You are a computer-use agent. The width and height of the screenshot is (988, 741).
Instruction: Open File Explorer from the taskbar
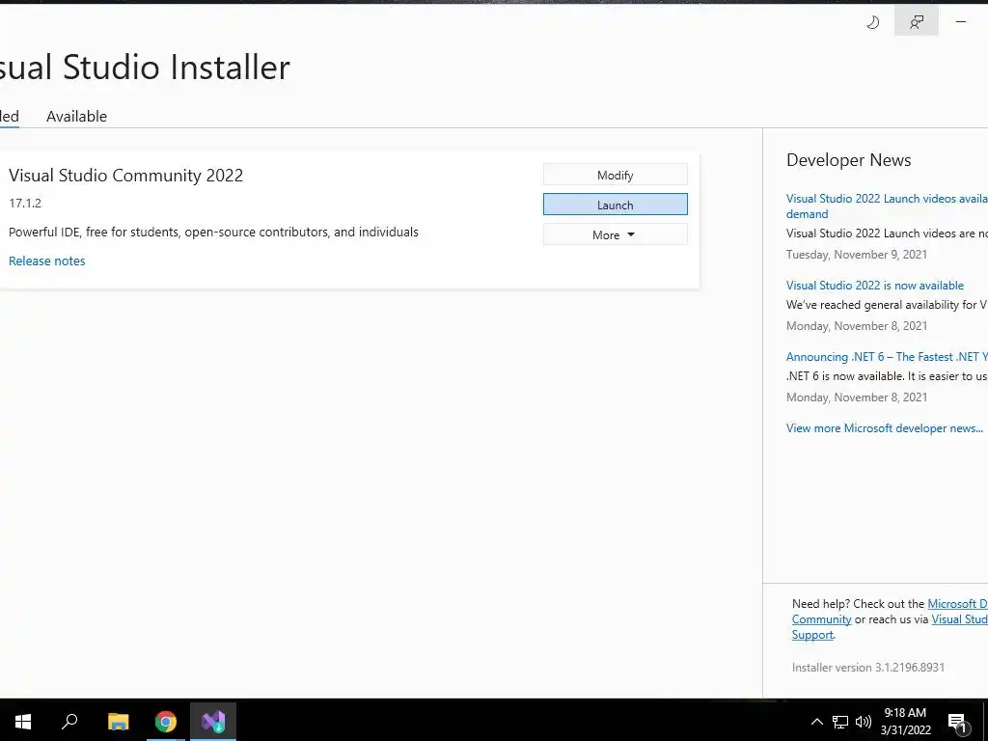[x=119, y=722]
